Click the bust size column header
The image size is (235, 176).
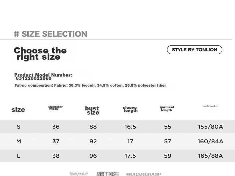92,110
